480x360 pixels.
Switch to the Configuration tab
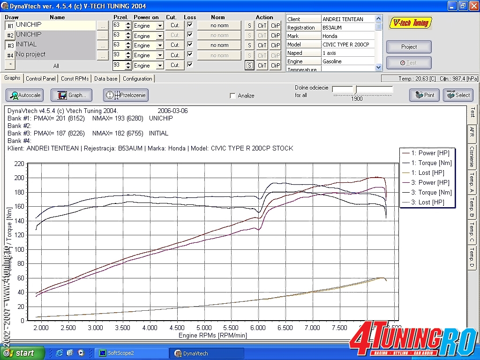137,79
